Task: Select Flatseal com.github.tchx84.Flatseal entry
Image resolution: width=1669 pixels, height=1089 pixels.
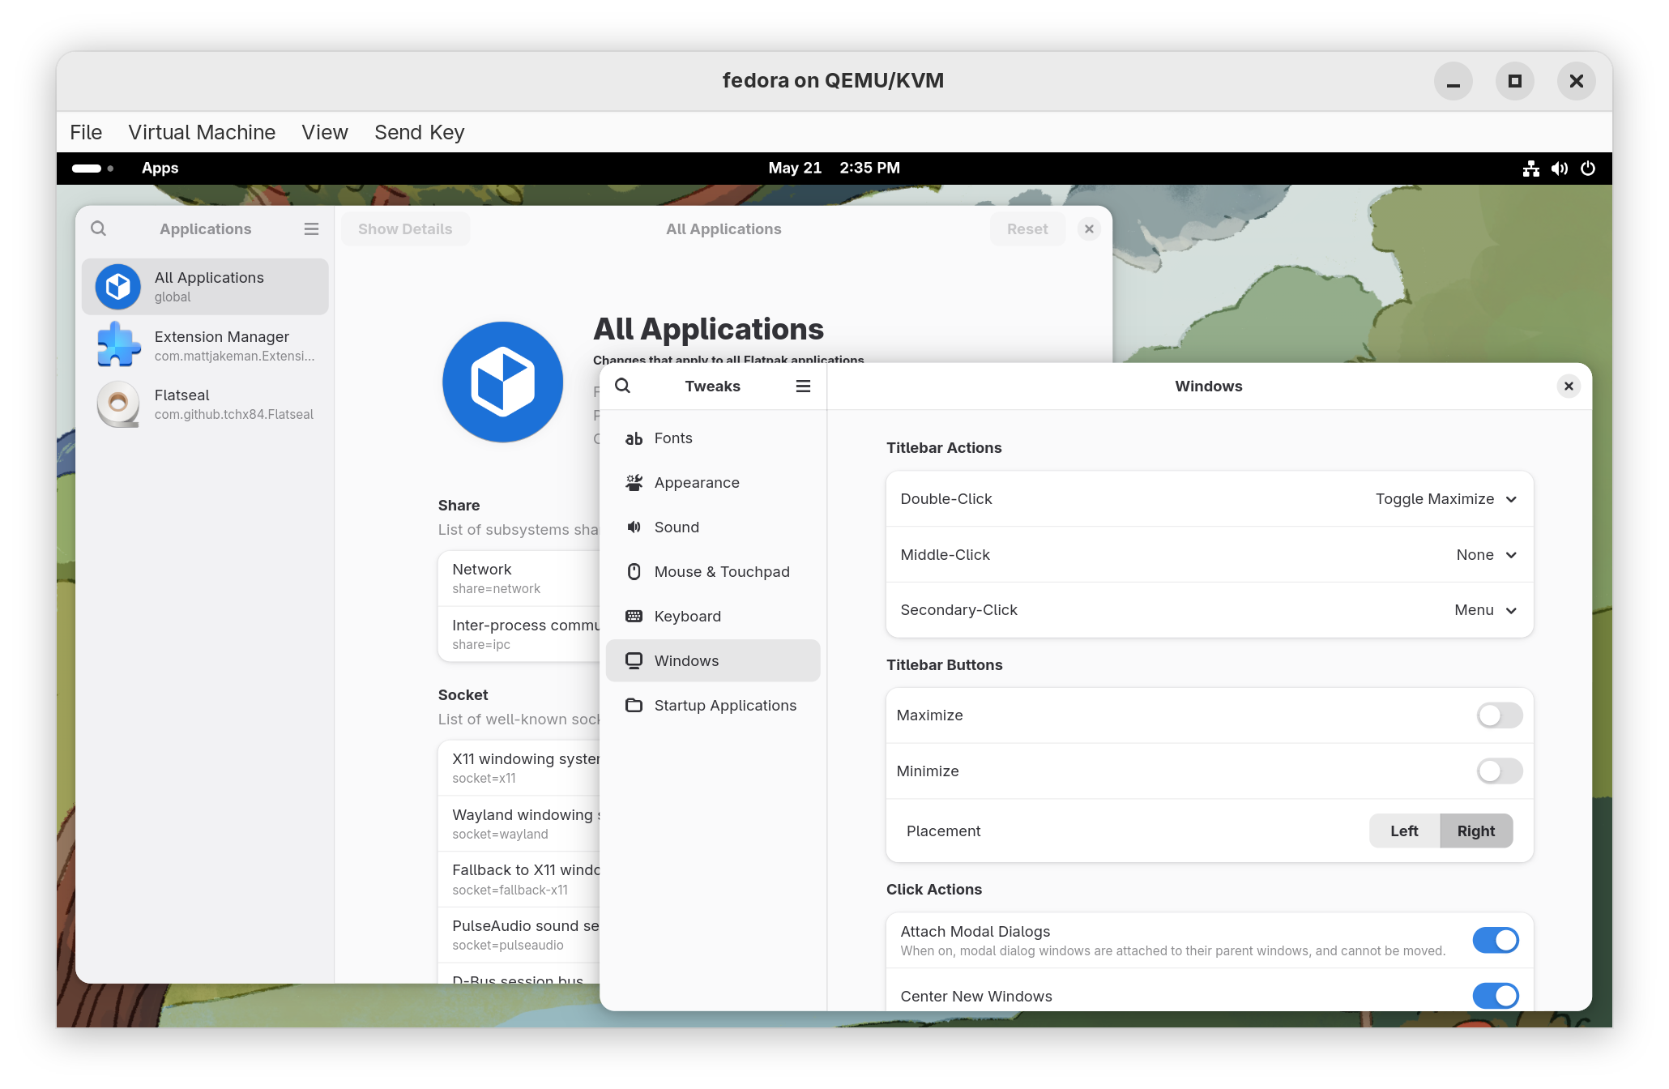Action: pos(205,404)
